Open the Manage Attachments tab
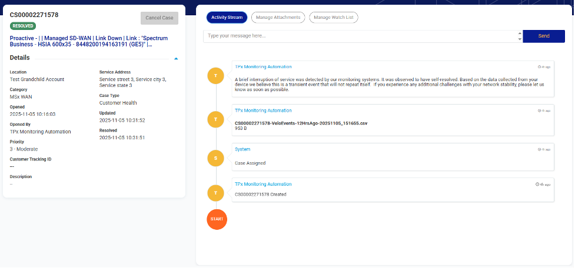The height and width of the screenshot is (268, 575). (x=278, y=18)
